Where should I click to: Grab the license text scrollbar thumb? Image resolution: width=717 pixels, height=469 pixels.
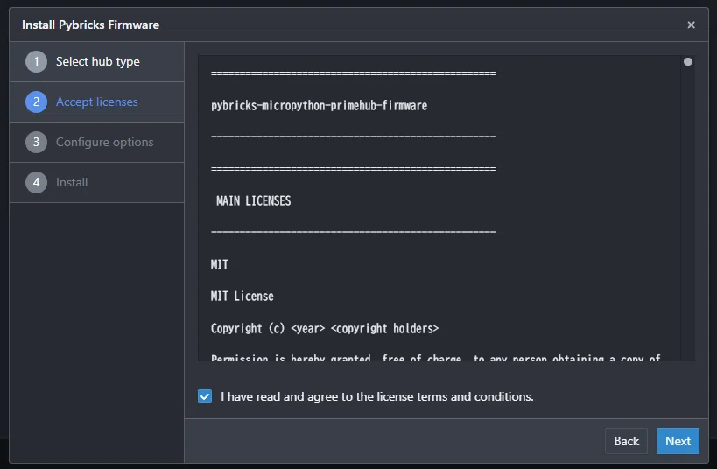coord(688,62)
